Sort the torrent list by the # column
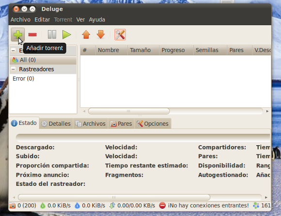 (88, 50)
